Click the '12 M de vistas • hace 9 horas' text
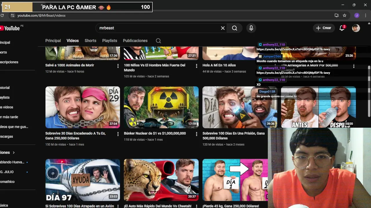Viewport: 371px width, 208px height. click(65, 71)
